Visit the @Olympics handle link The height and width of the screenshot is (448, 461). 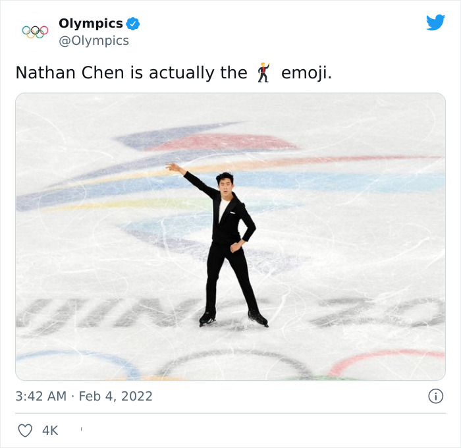coord(94,41)
